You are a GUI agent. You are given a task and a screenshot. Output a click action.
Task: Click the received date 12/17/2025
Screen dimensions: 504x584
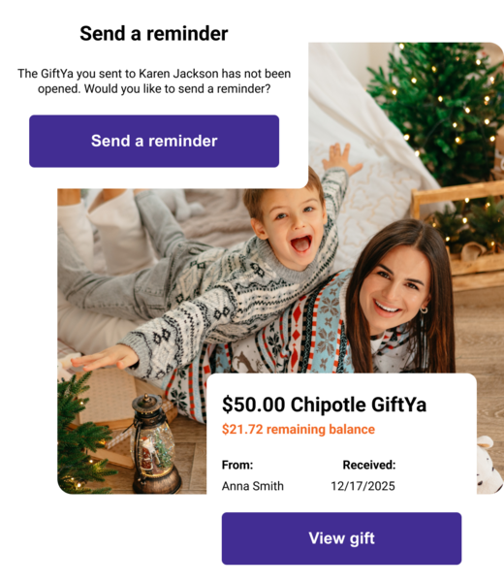362,486
